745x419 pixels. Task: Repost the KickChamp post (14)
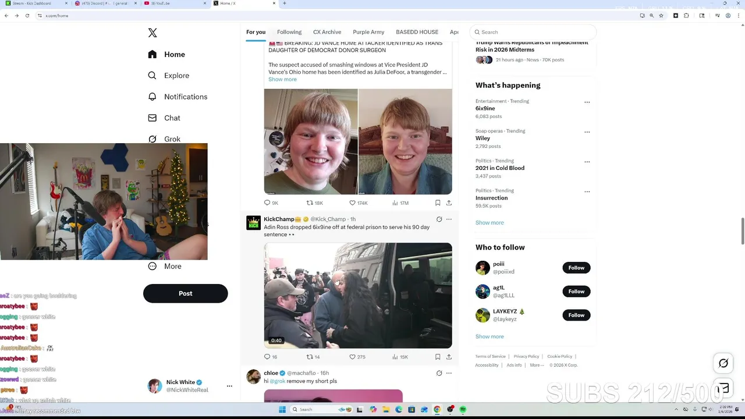pyautogui.click(x=314, y=357)
